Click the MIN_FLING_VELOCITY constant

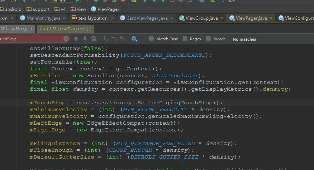click(x=155, y=110)
